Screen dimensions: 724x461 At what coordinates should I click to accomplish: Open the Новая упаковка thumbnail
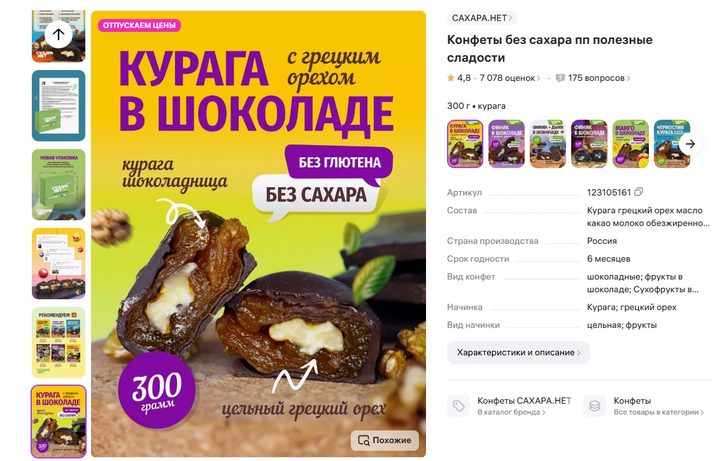pyautogui.click(x=59, y=184)
